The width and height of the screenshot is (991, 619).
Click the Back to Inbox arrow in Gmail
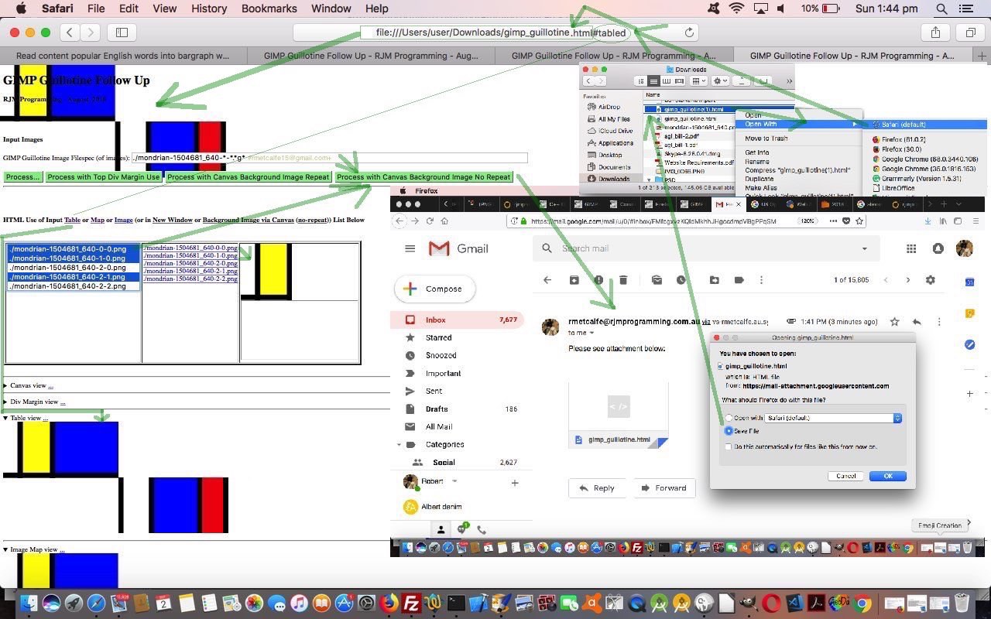pyautogui.click(x=547, y=280)
